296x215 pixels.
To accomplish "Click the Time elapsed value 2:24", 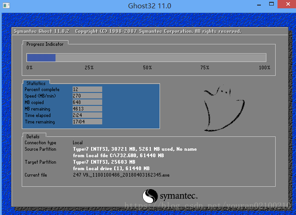I will [x=87, y=115].
